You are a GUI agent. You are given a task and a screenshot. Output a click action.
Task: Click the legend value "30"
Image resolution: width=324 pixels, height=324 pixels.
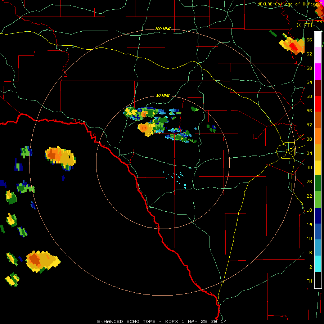309,167
